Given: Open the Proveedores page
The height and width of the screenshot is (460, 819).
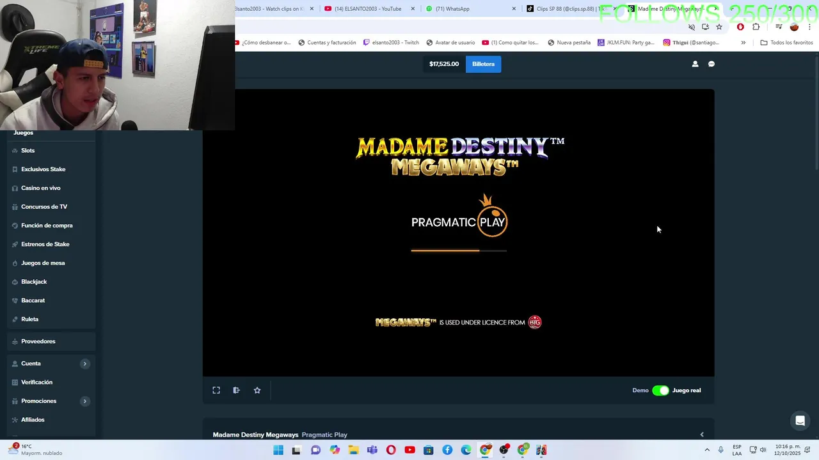Looking at the screenshot, I should [x=51, y=341].
